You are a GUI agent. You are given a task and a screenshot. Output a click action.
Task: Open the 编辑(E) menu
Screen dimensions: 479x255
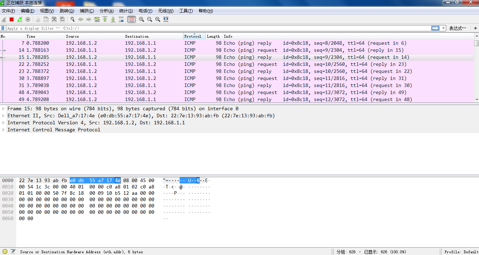coord(27,11)
